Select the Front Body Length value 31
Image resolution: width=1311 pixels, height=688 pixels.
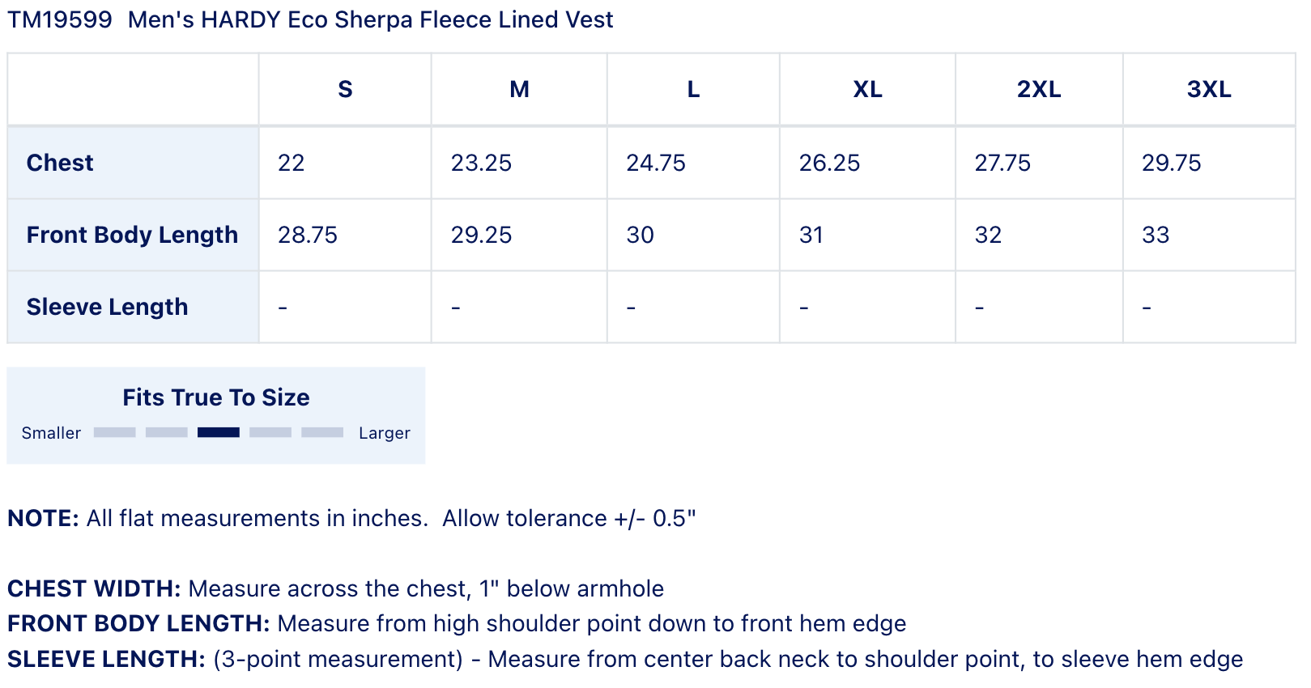click(x=811, y=235)
